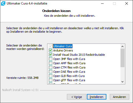Click the scroll down arrow in component list

tap(123, 82)
